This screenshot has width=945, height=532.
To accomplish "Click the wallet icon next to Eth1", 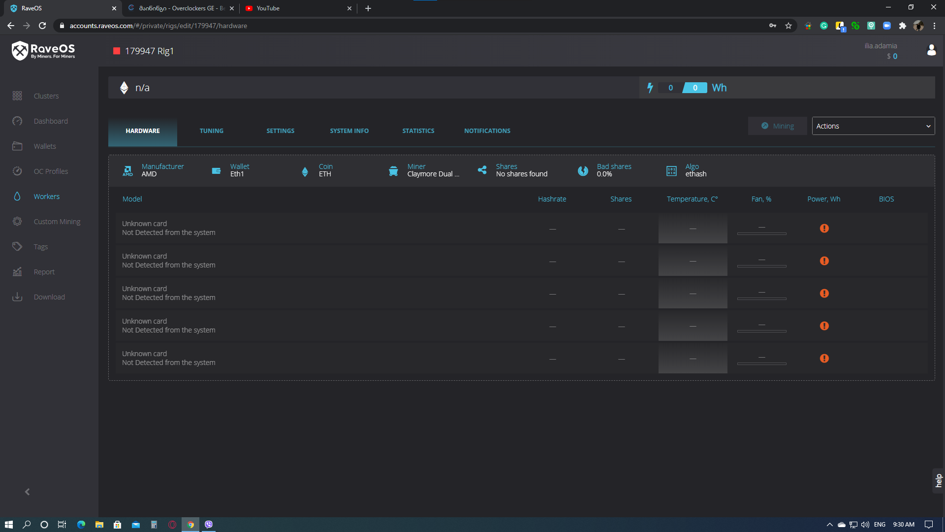I will click(216, 170).
